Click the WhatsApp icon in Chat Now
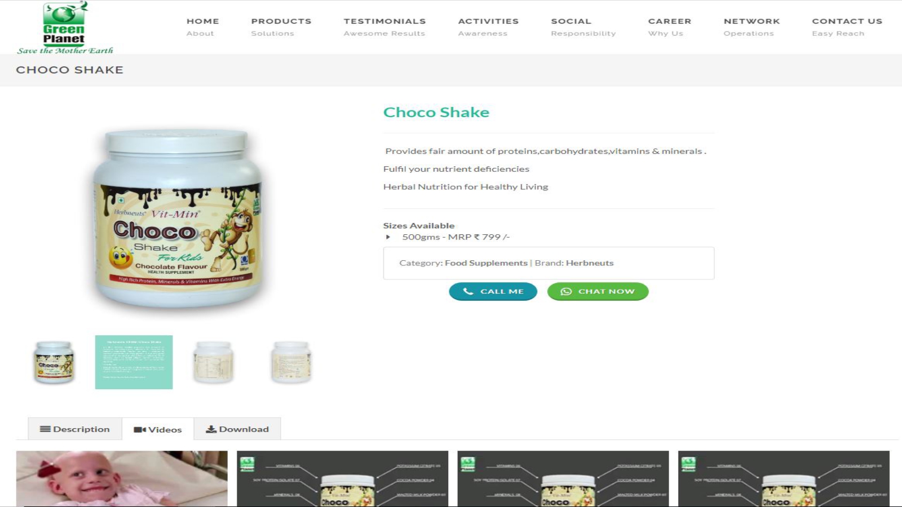Viewport: 902px width, 507px height. 566,291
